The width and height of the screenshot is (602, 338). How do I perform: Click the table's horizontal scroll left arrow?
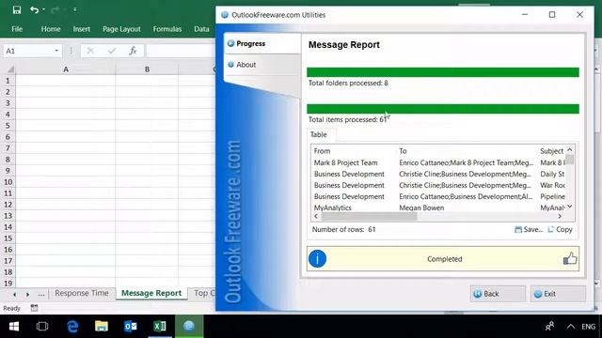(x=316, y=217)
